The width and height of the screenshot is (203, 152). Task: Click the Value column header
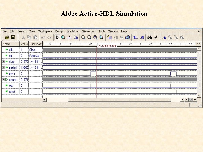tap(24, 44)
